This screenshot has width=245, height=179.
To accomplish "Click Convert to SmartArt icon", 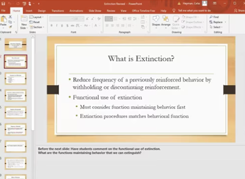I will (143, 27).
